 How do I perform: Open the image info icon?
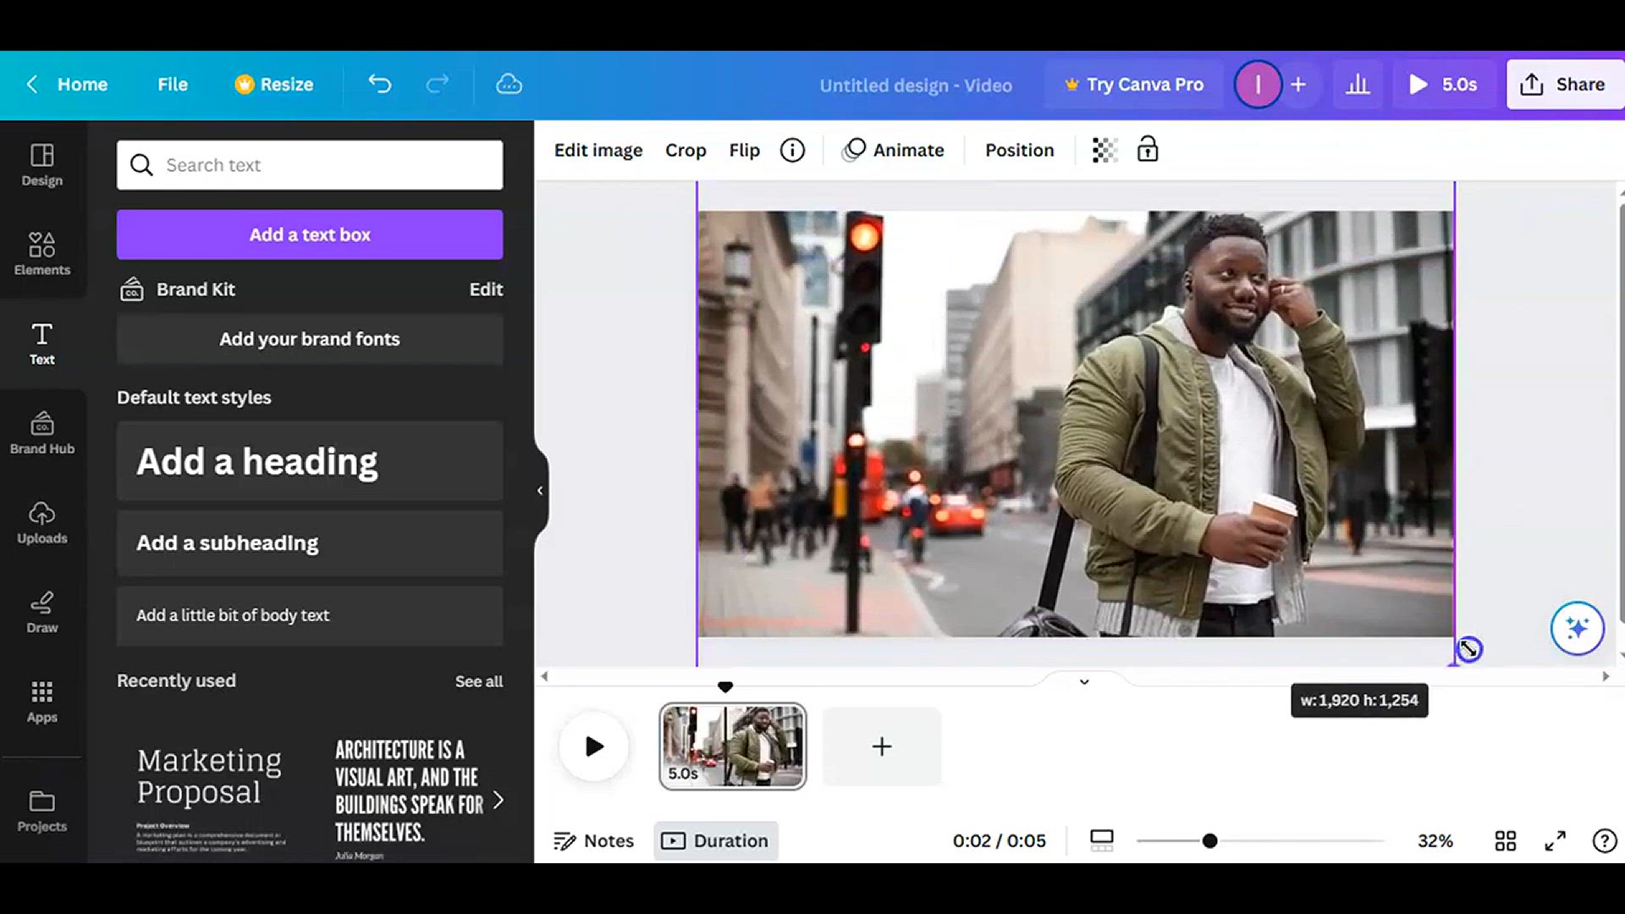point(792,150)
